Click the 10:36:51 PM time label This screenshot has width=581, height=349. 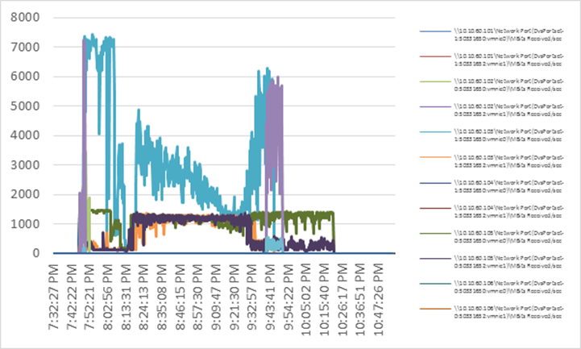359,300
